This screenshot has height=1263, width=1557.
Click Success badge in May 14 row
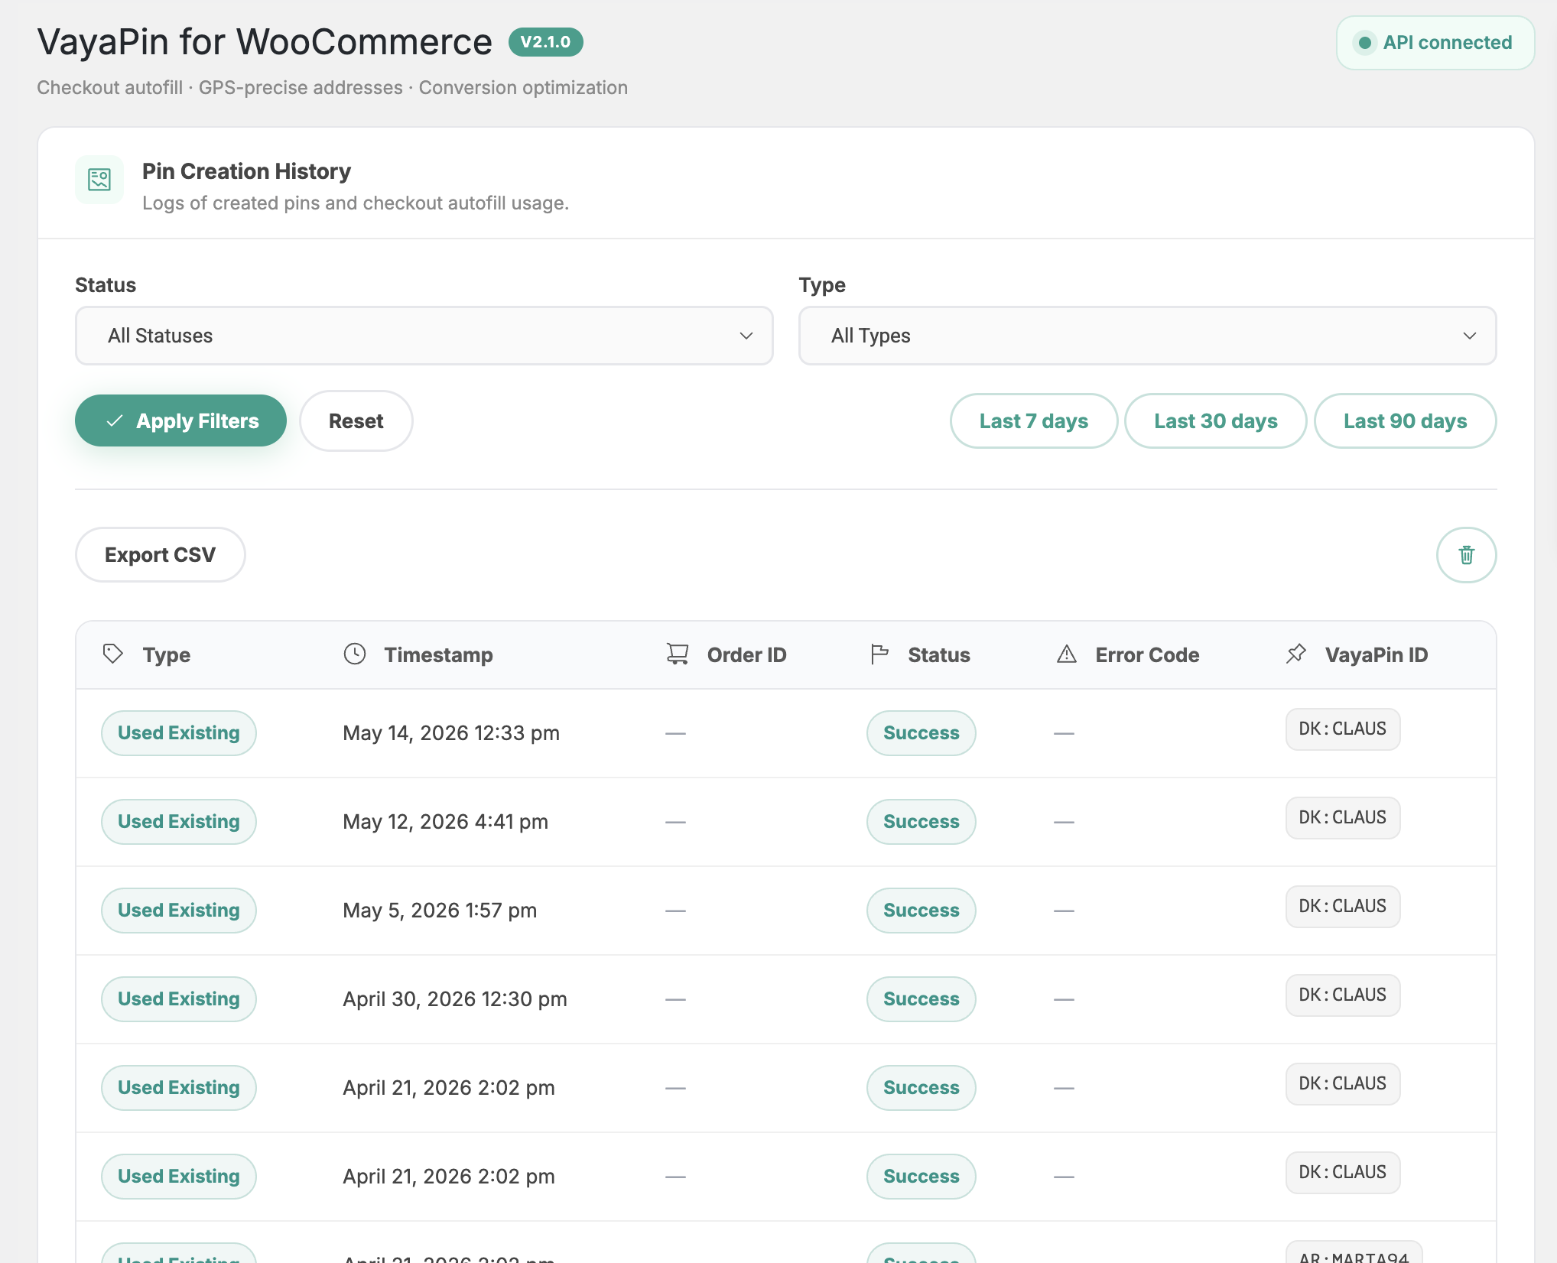(922, 733)
